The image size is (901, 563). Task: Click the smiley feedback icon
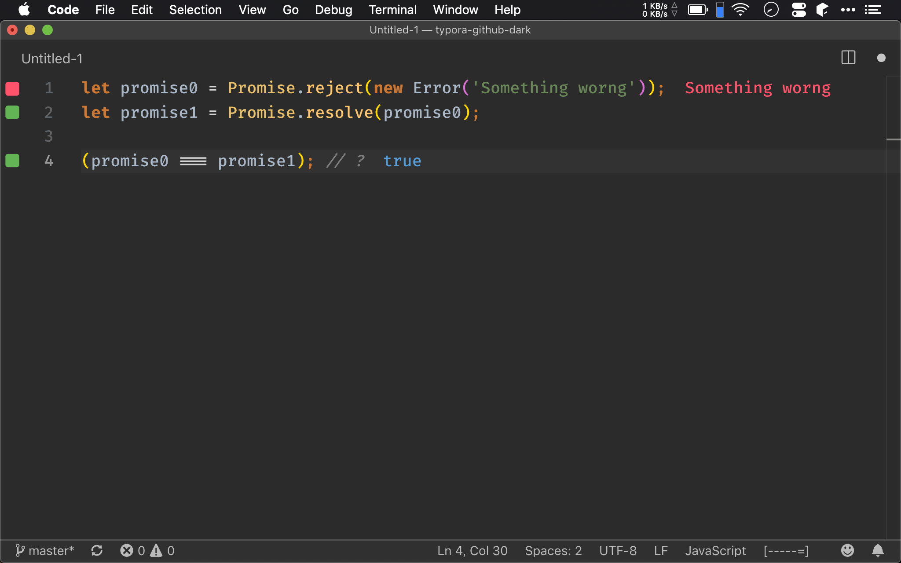click(x=847, y=551)
